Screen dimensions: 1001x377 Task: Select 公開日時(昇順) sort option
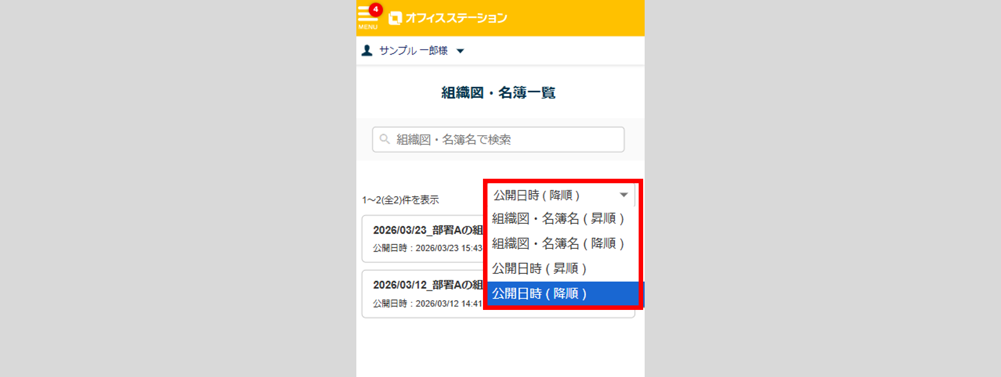[x=563, y=269]
